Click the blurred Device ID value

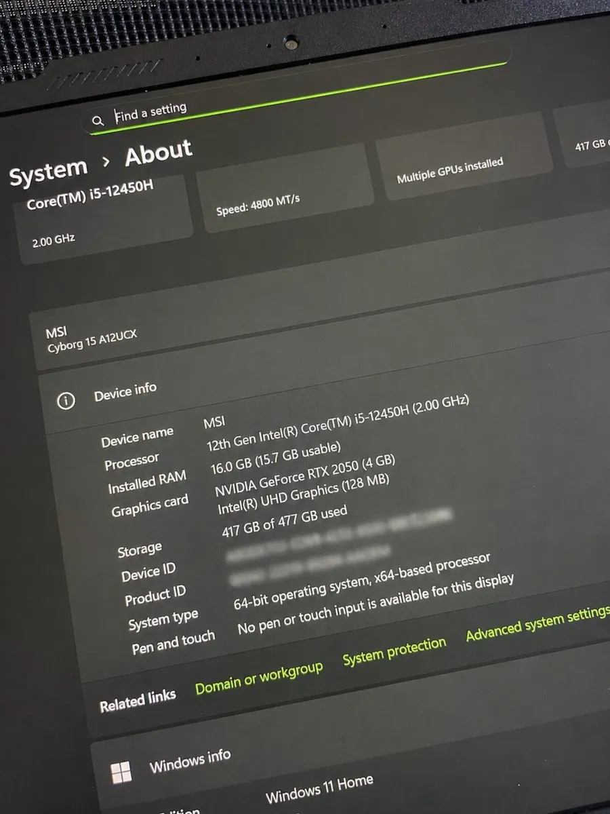[338, 535]
